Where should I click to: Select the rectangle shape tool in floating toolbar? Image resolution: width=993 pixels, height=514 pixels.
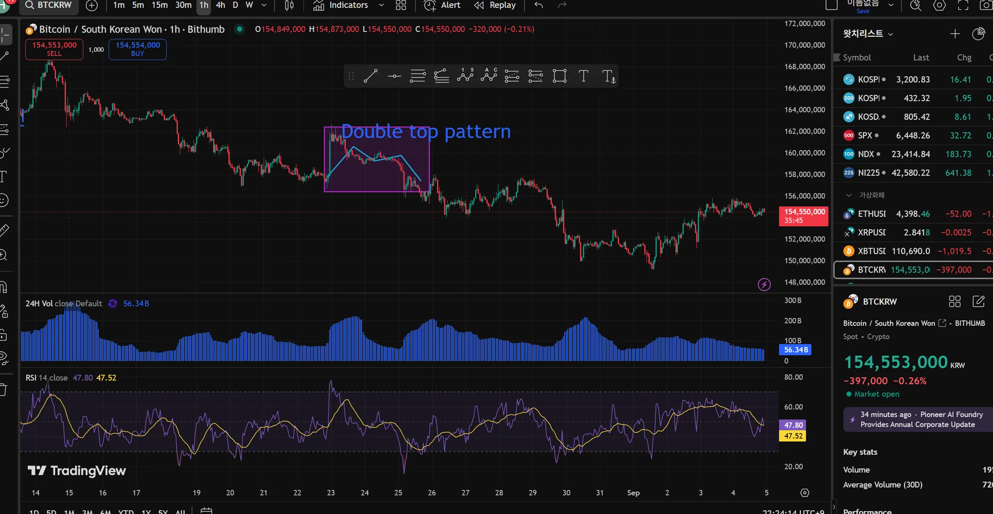pos(560,77)
